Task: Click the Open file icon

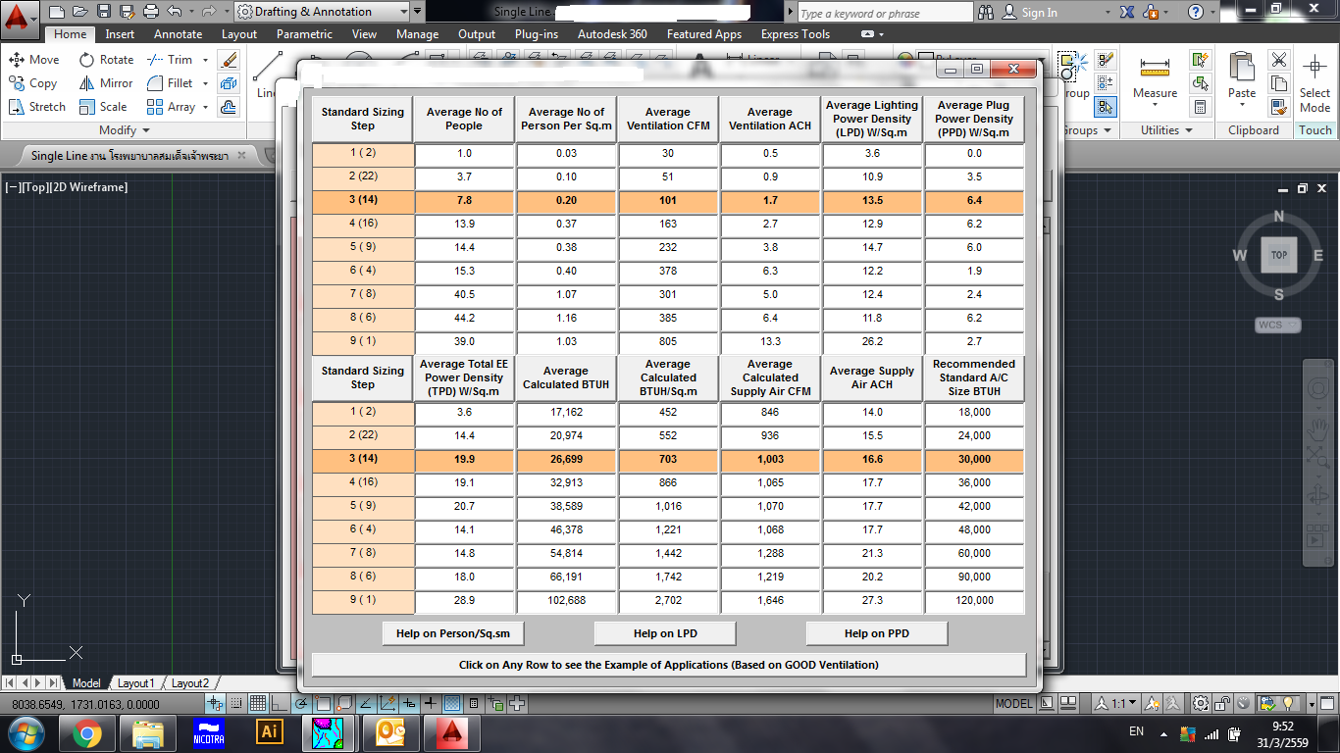Action: [x=80, y=12]
